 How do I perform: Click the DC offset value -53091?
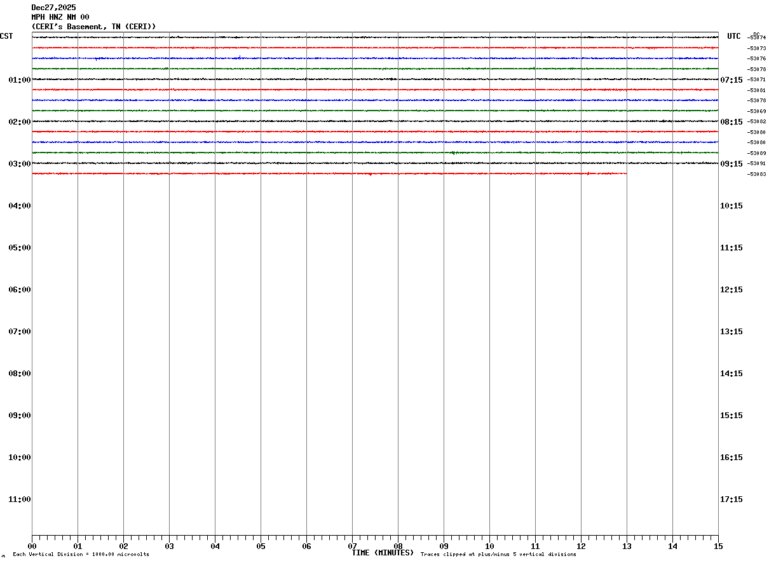pos(757,163)
